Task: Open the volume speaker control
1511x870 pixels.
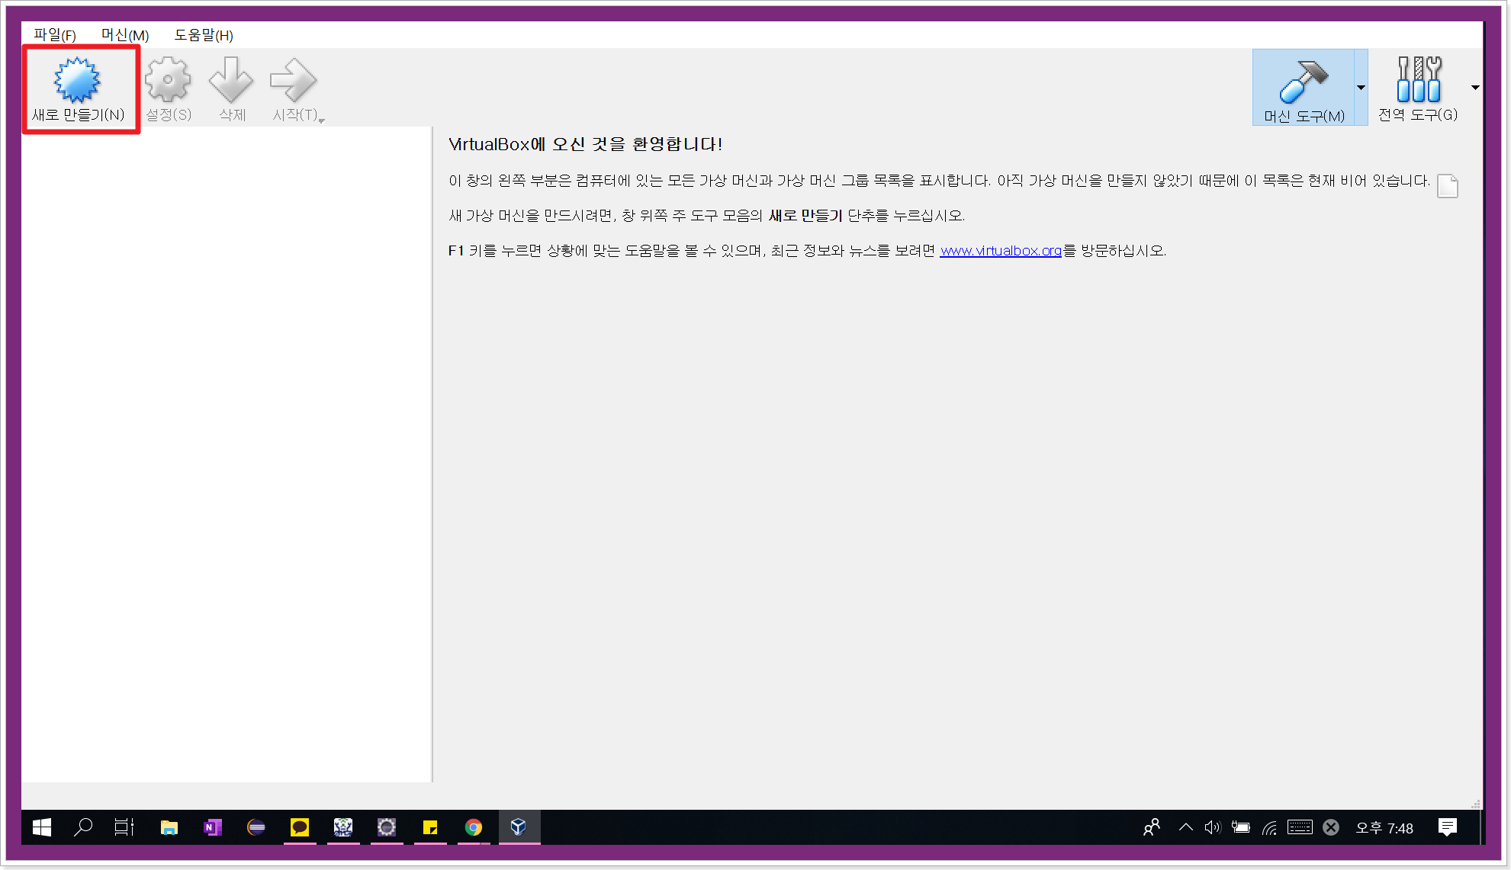Action: click(x=1213, y=827)
